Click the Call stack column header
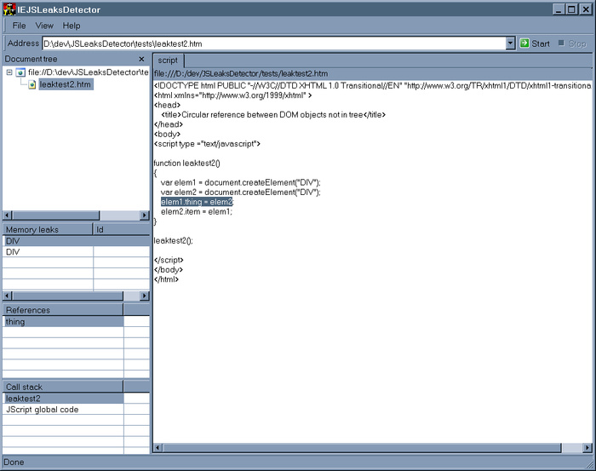 (63, 387)
